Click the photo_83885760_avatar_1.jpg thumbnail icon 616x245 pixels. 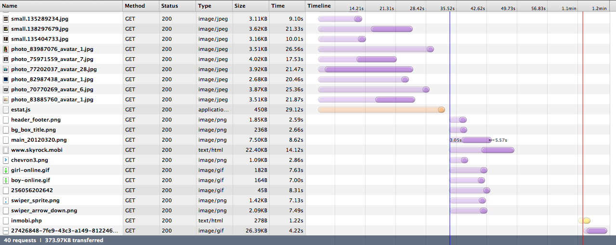click(x=6, y=99)
